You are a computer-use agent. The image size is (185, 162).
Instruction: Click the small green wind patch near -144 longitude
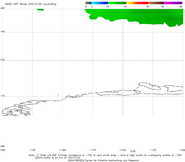pos(40,10)
